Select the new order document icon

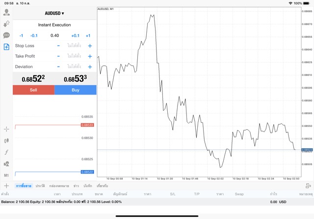(6, 47)
